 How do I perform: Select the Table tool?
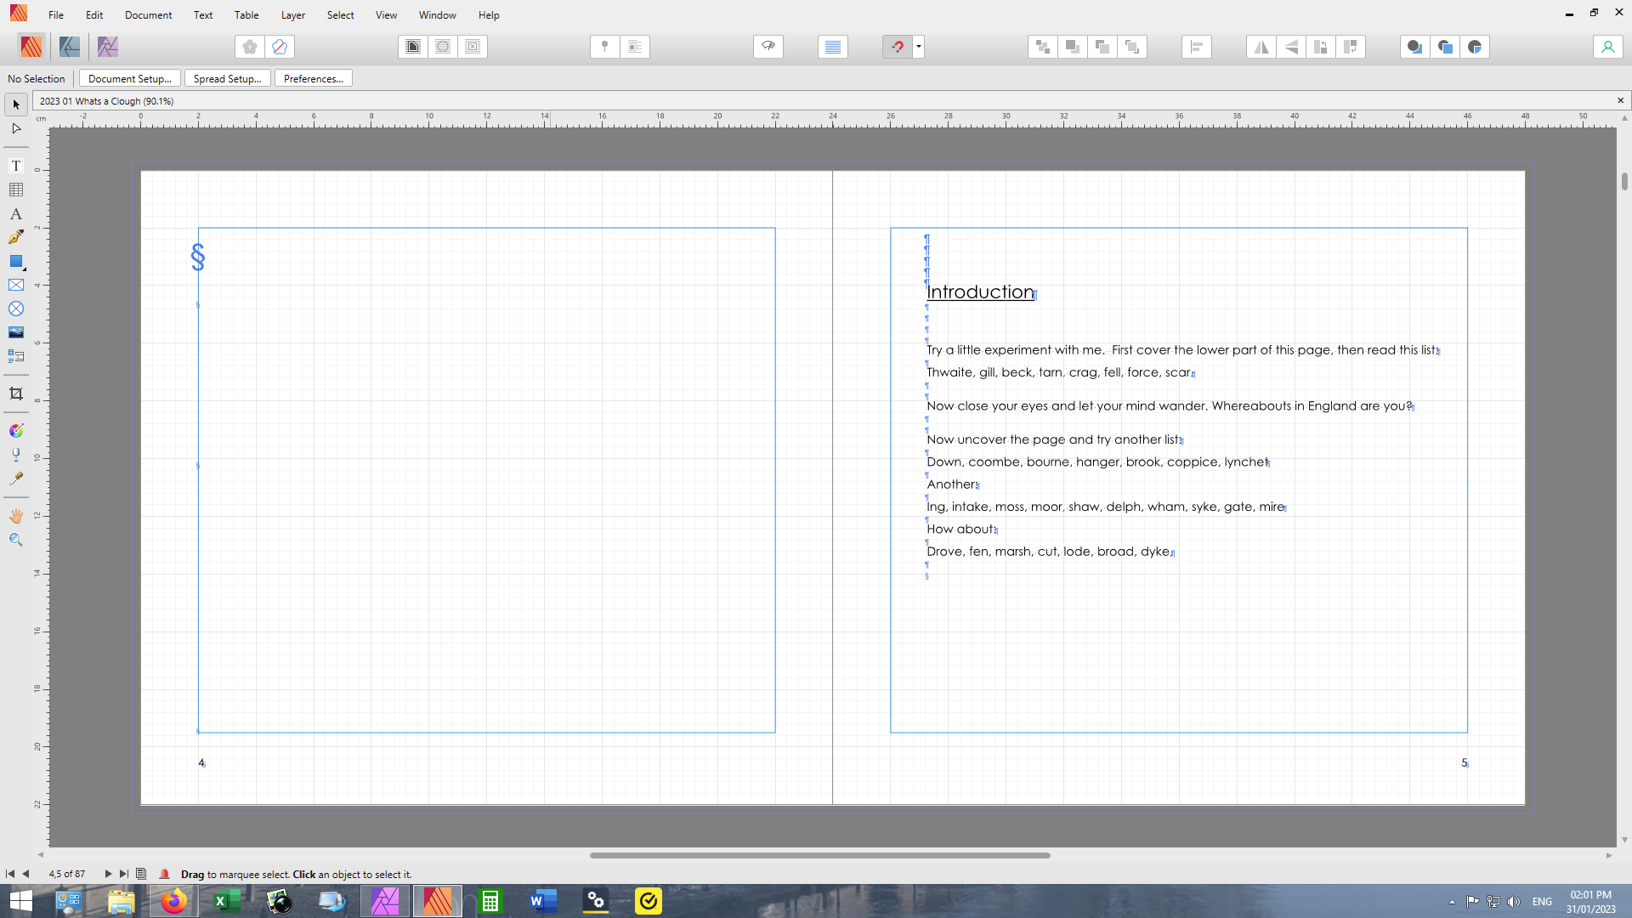click(15, 190)
